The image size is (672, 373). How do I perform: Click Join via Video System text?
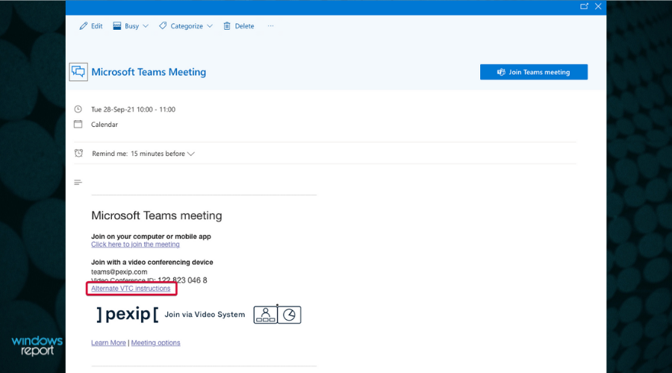click(205, 314)
